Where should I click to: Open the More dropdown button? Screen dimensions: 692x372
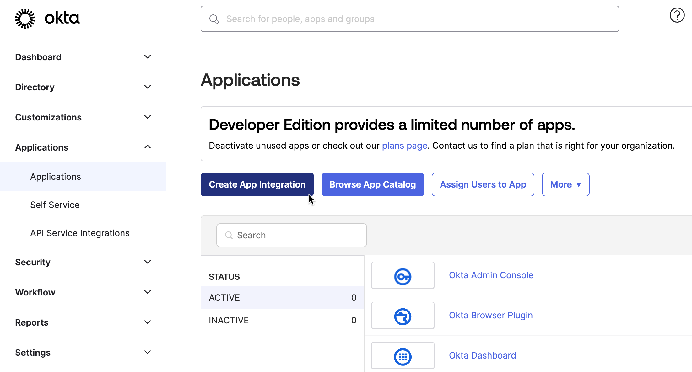[x=565, y=184]
